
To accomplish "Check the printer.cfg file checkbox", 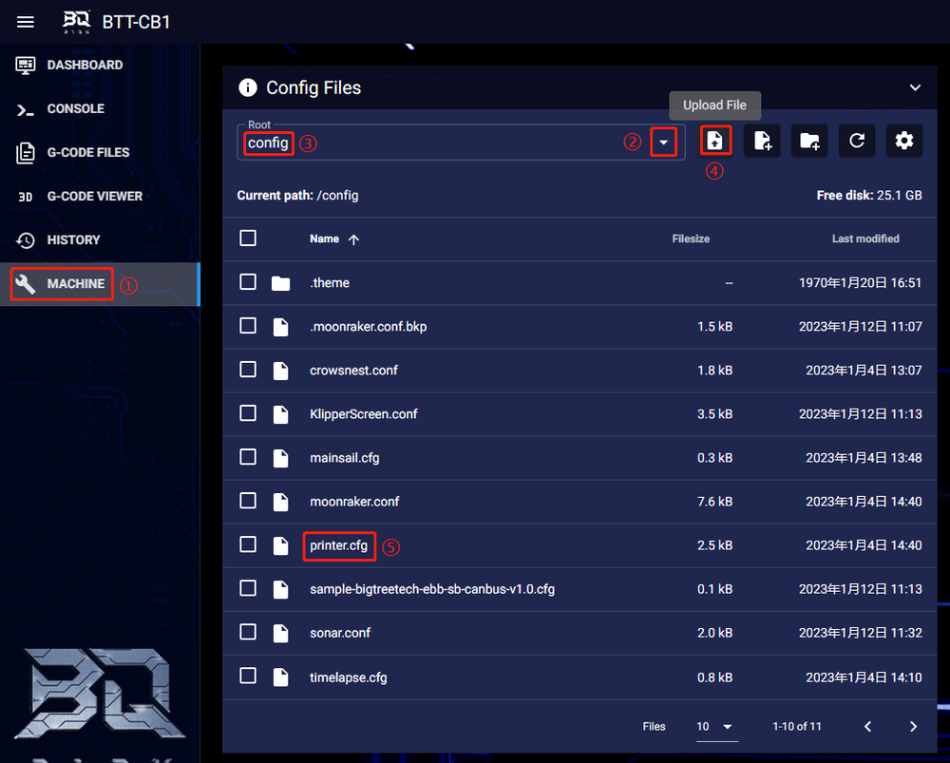I will (x=248, y=544).
